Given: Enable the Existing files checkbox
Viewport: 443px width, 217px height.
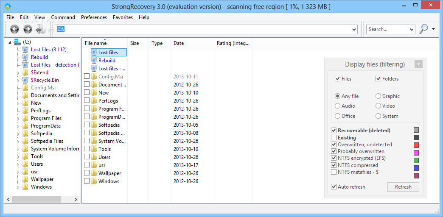Looking at the screenshot, I should click(x=334, y=138).
